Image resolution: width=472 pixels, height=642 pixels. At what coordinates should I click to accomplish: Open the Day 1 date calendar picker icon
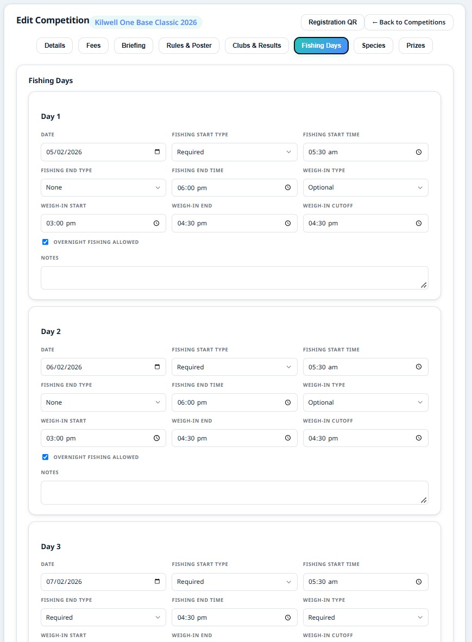(157, 152)
